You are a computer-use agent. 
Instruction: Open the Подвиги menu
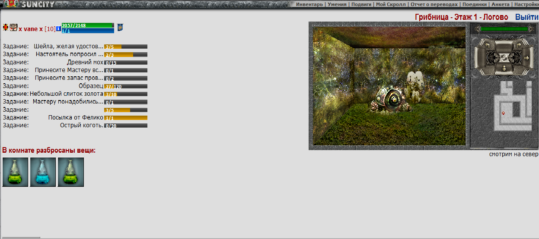[361, 4]
